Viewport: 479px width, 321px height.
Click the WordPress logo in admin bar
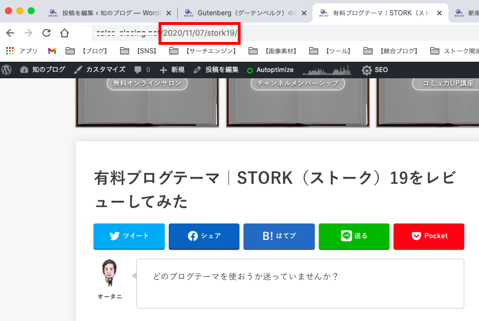click(6, 70)
